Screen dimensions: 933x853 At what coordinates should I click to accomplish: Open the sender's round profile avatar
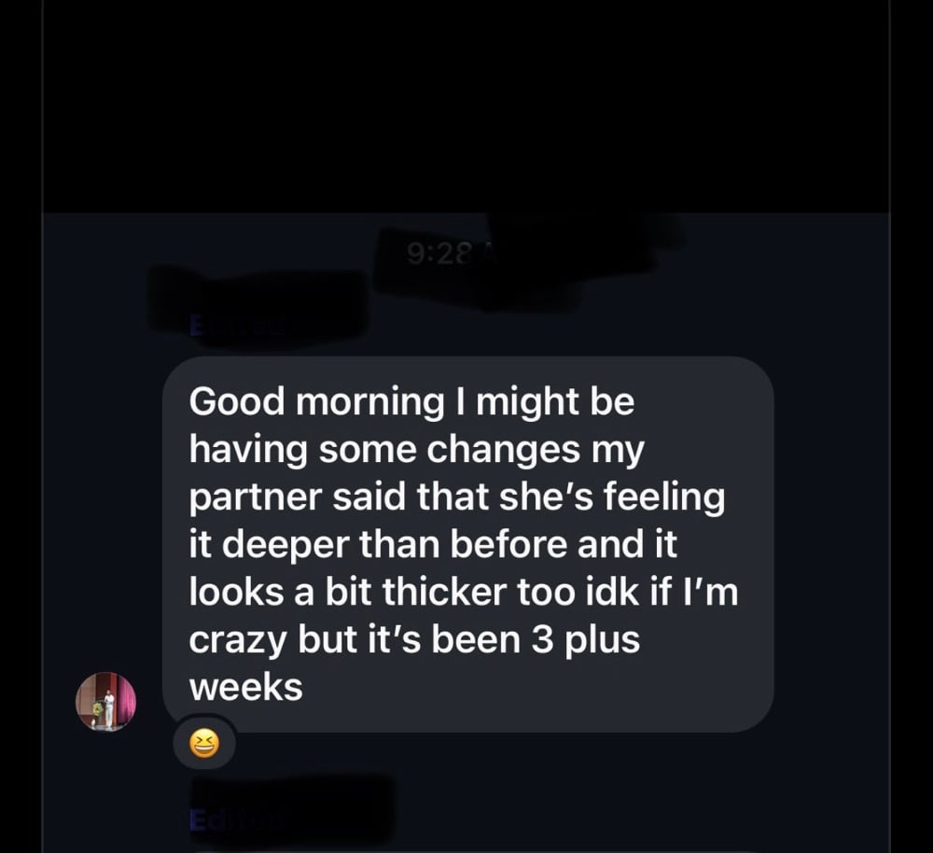pos(106,702)
